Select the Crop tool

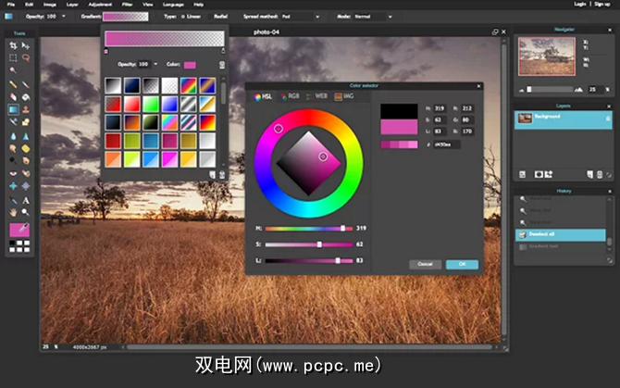point(13,45)
